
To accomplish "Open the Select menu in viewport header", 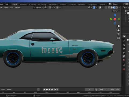I will (6, 8).
